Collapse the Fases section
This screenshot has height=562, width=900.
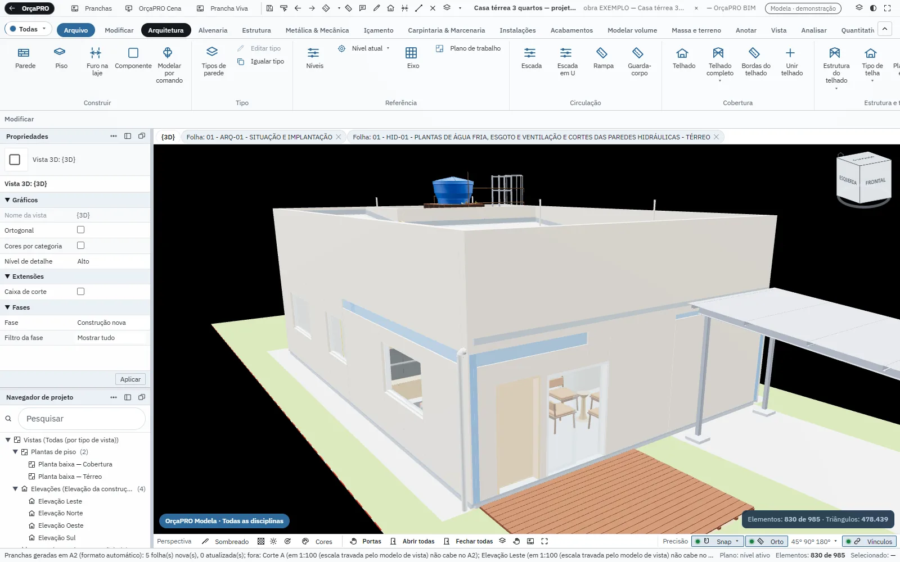pos(7,307)
